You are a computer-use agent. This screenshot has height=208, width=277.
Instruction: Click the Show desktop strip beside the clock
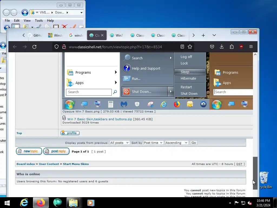[x=275, y=203]
